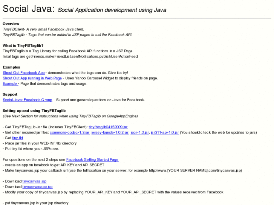The height and width of the screenshot is (205, 274).
Task: Click 'Modify your copy of tinycanvas.jsp' line
Action: click(113, 192)
